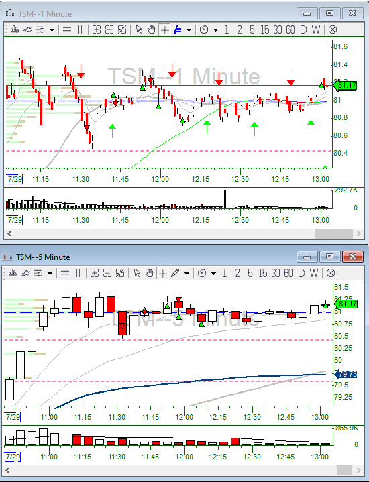The image size is (369, 482).
Task: Set 5 Minute chart to 1-minute interval
Action: (x=224, y=273)
